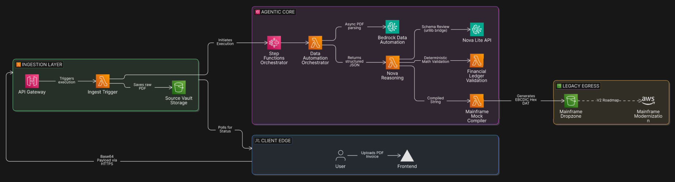Click the 'Compiled String' edge label
This screenshot has width=675, height=182.
click(x=435, y=100)
